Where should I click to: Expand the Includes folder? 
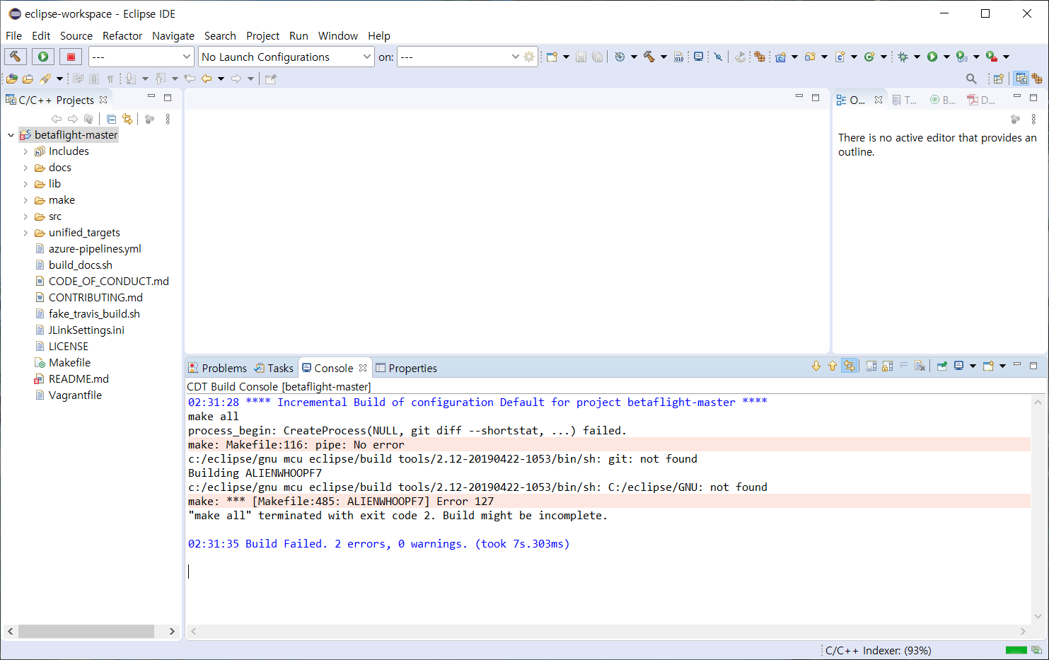pyautogui.click(x=25, y=151)
